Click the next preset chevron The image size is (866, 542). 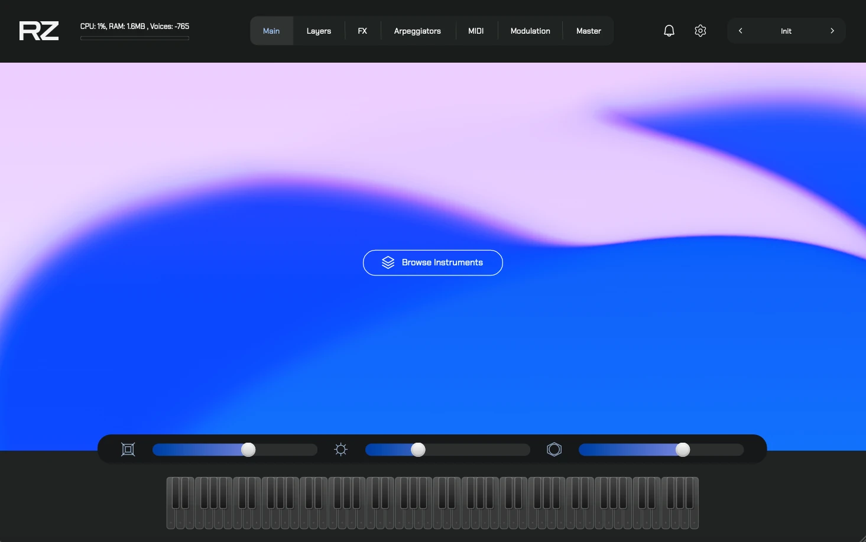832,30
